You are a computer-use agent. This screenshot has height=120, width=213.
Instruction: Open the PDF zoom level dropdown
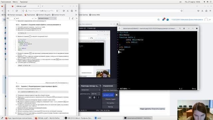click(47, 18)
